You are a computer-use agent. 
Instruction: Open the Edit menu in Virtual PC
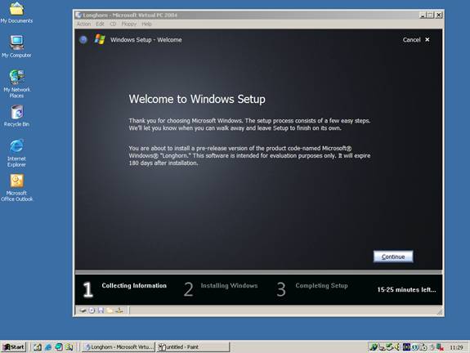point(100,24)
